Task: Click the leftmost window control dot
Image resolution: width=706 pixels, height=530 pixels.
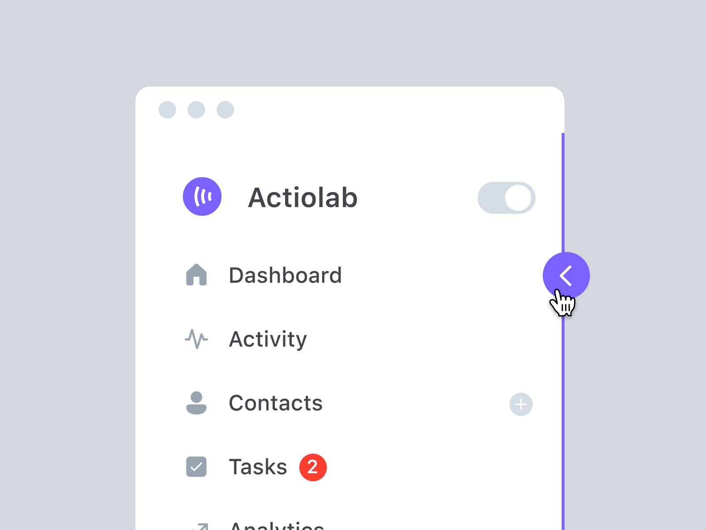Action: [x=167, y=110]
